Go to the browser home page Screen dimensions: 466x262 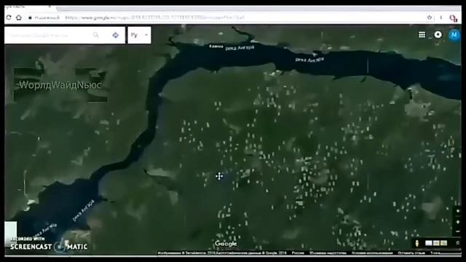click(19, 17)
